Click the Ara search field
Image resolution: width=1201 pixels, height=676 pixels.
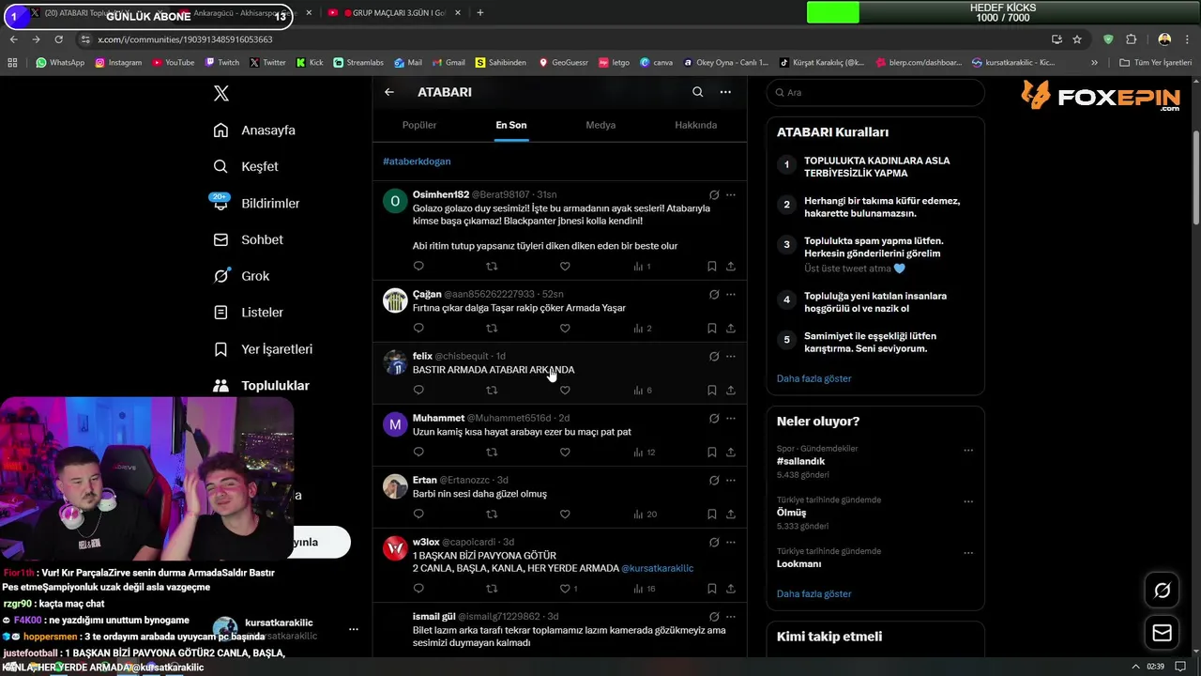(x=875, y=92)
